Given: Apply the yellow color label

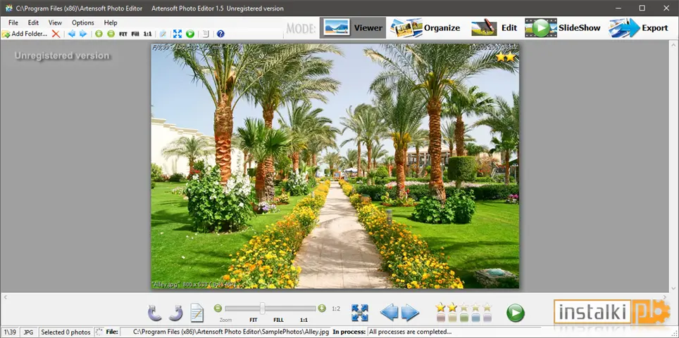Looking at the screenshot, I should 452,318.
